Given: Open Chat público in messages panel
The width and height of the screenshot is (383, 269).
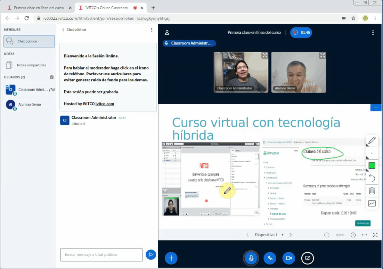Looking at the screenshot, I should [29, 41].
